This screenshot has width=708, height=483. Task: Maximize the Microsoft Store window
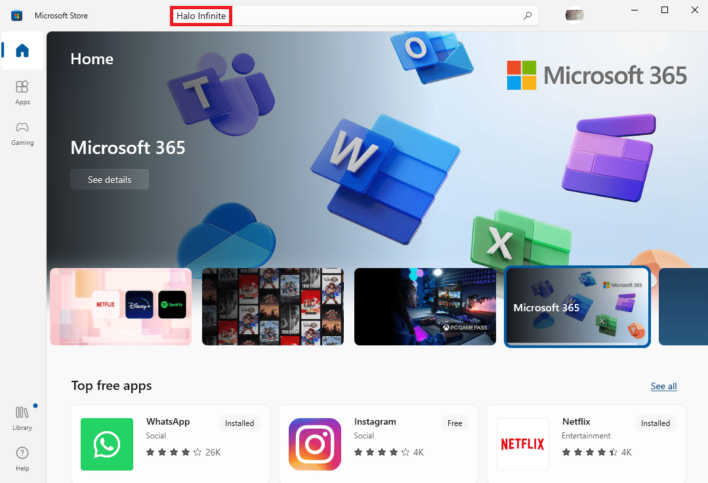(664, 10)
